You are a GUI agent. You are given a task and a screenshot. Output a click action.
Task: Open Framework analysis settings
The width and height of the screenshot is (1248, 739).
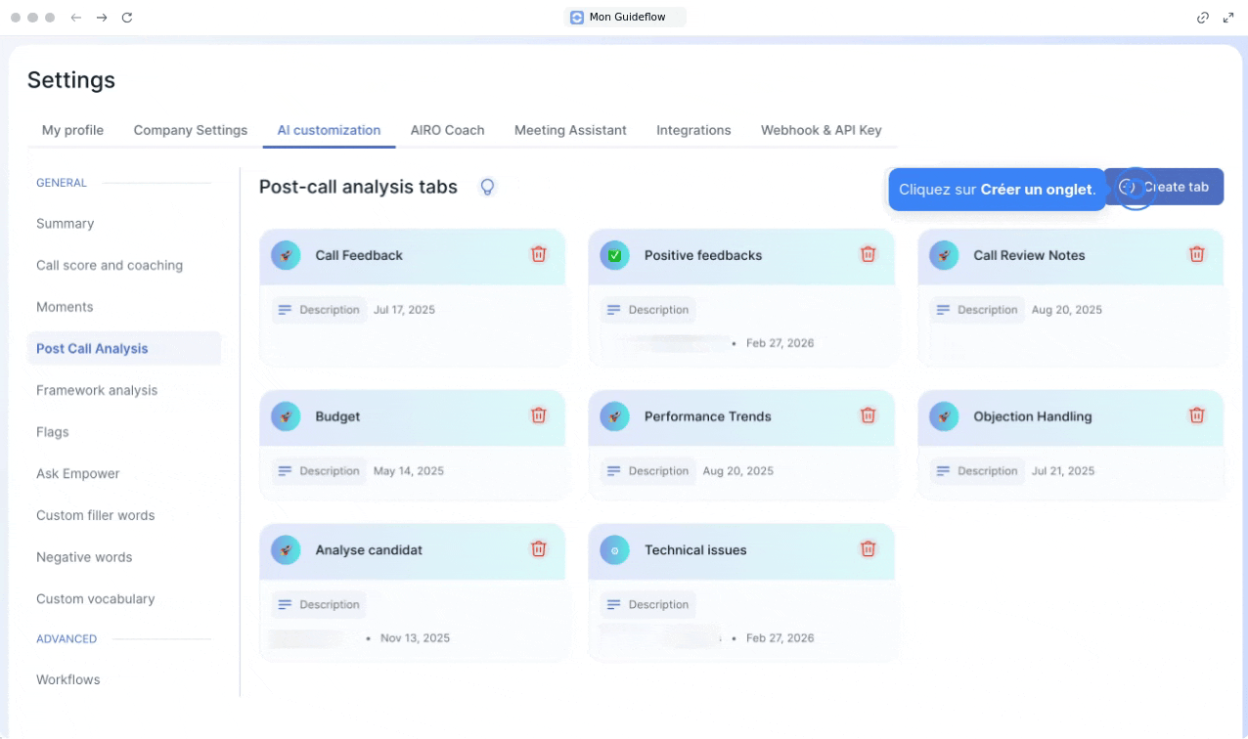97,390
